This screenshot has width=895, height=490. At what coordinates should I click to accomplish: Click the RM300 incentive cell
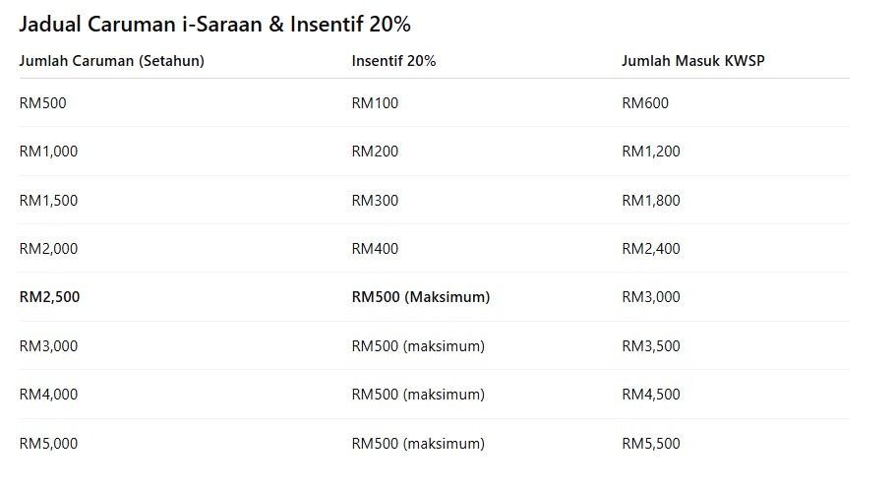click(375, 200)
